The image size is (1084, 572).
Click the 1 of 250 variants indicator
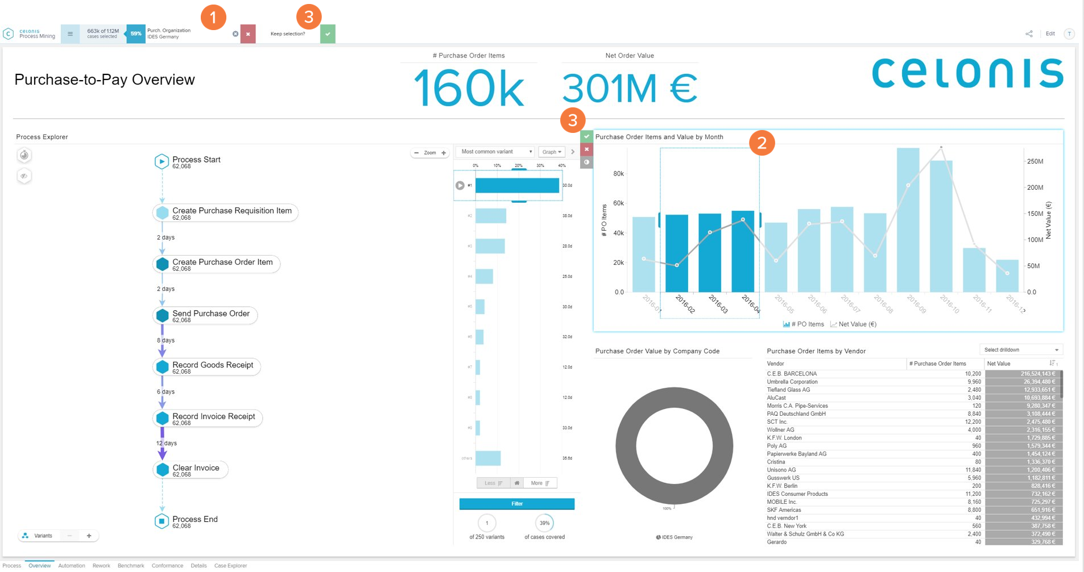[487, 523]
